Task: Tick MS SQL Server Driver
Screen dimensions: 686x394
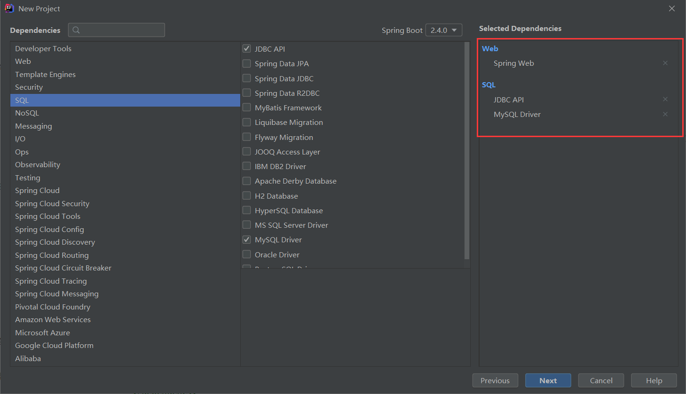Action: click(x=246, y=224)
